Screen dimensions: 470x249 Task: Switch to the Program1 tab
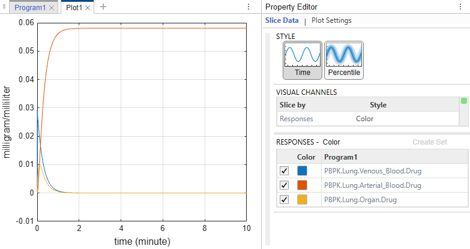pyautogui.click(x=30, y=8)
